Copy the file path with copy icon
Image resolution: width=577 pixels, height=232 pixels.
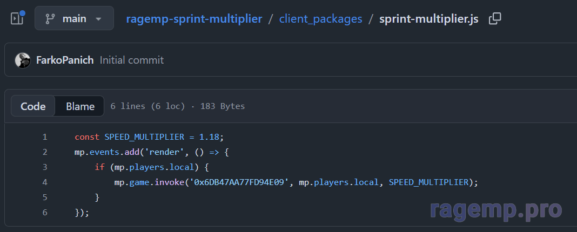[x=494, y=18]
